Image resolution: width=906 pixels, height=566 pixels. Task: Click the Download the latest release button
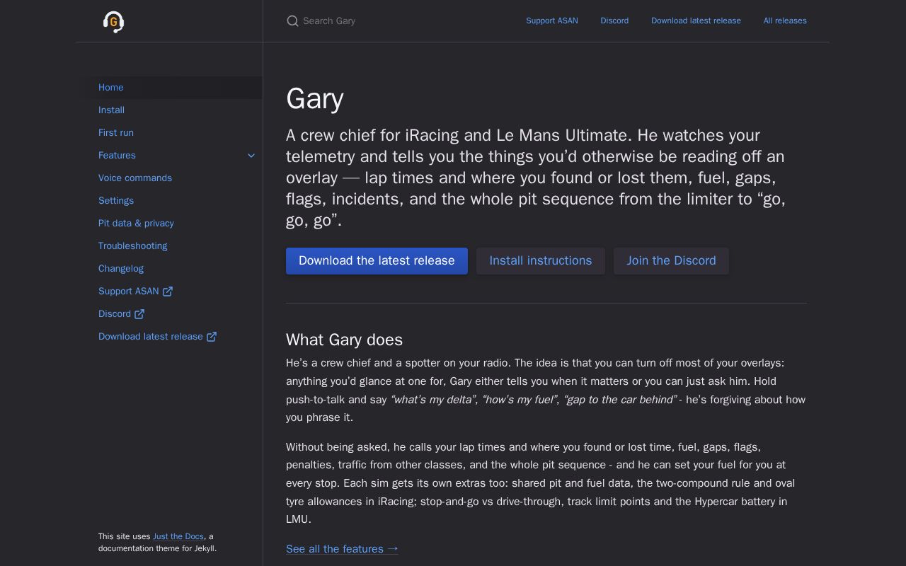(377, 261)
